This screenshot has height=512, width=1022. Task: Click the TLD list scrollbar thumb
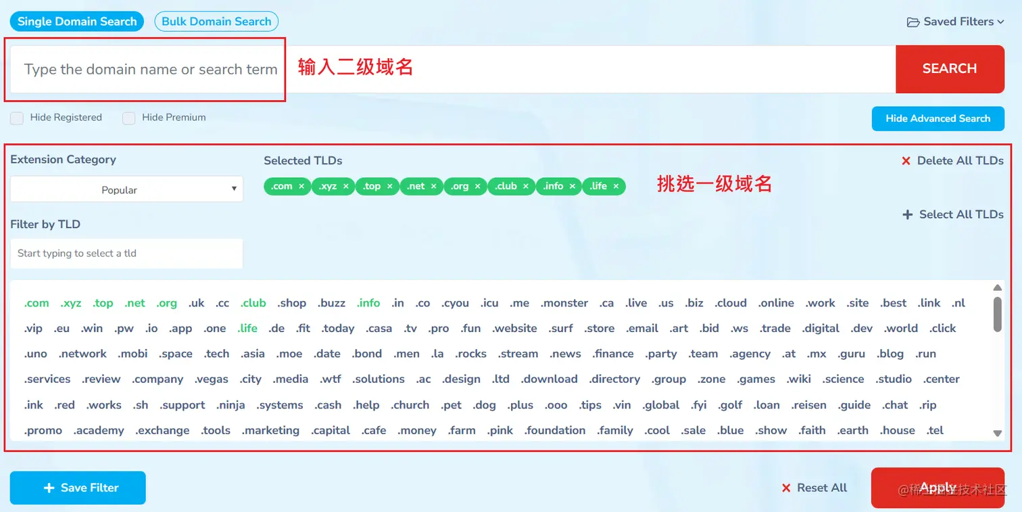click(998, 314)
